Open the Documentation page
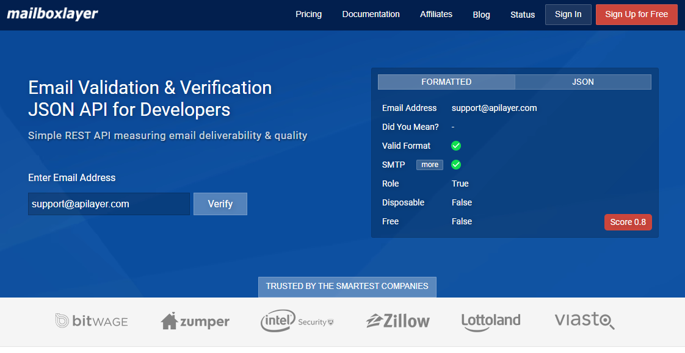The image size is (685, 353). (371, 14)
